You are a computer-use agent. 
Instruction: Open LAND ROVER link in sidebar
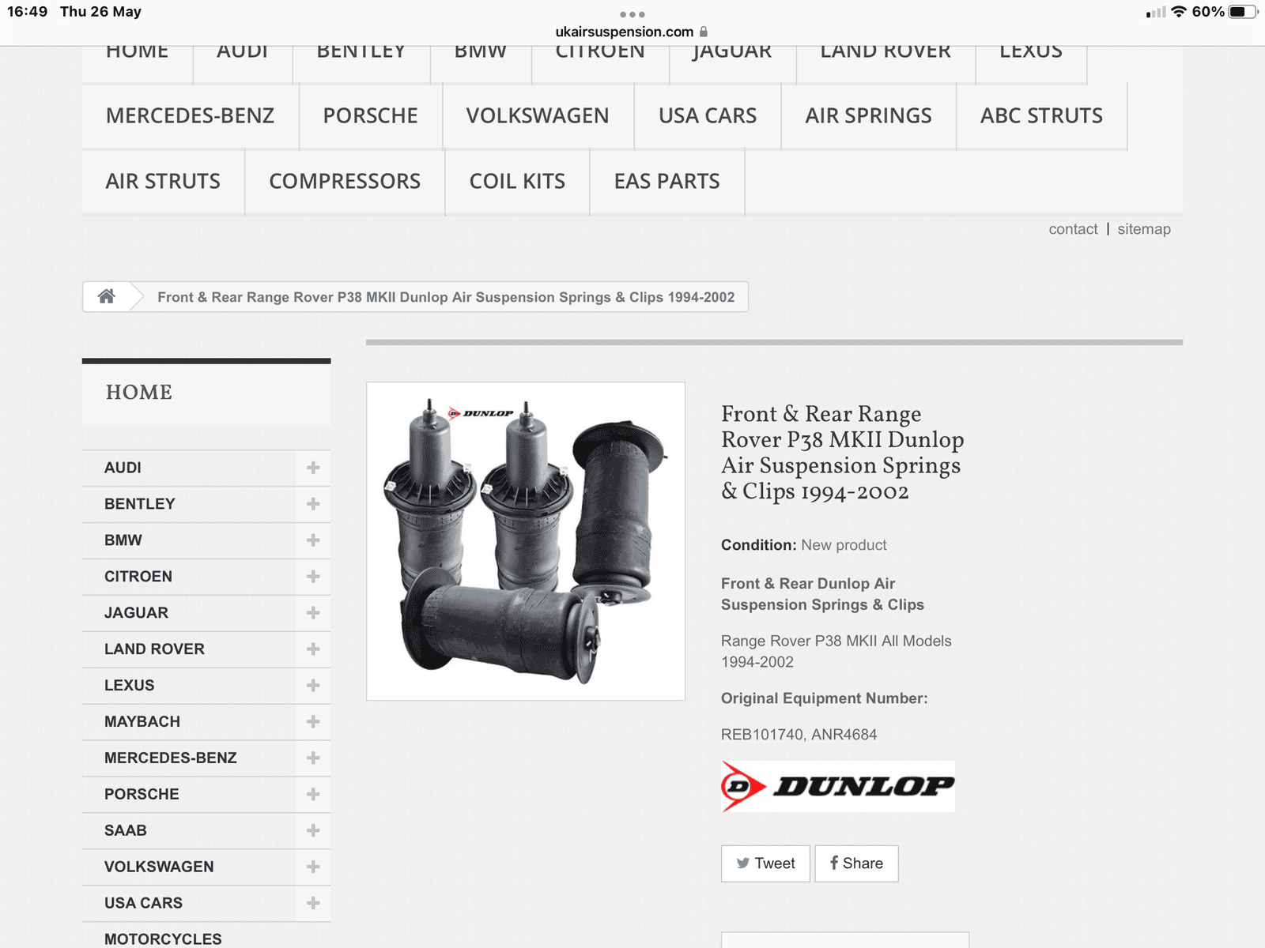pos(154,649)
